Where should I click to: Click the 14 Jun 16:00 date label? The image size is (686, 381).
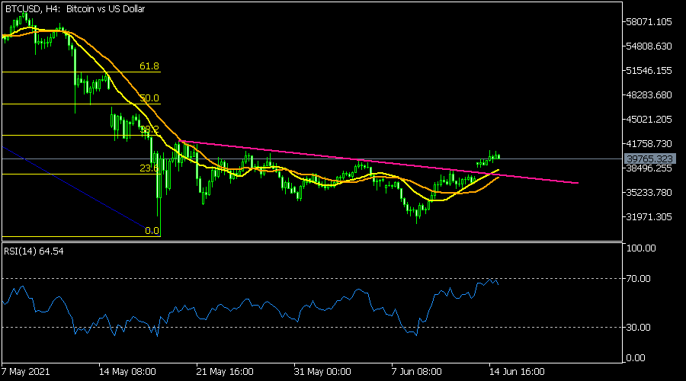point(517,372)
